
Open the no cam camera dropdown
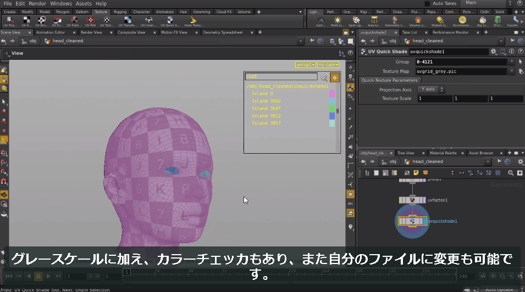tap(328, 65)
